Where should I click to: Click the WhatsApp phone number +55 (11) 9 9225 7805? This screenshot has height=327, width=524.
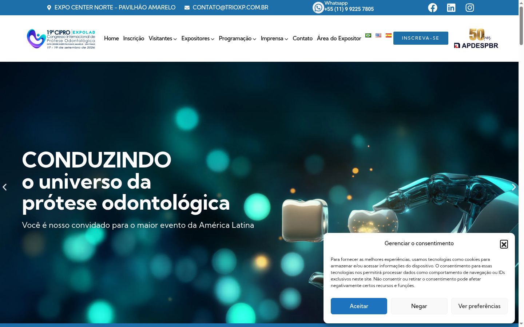[349, 9]
